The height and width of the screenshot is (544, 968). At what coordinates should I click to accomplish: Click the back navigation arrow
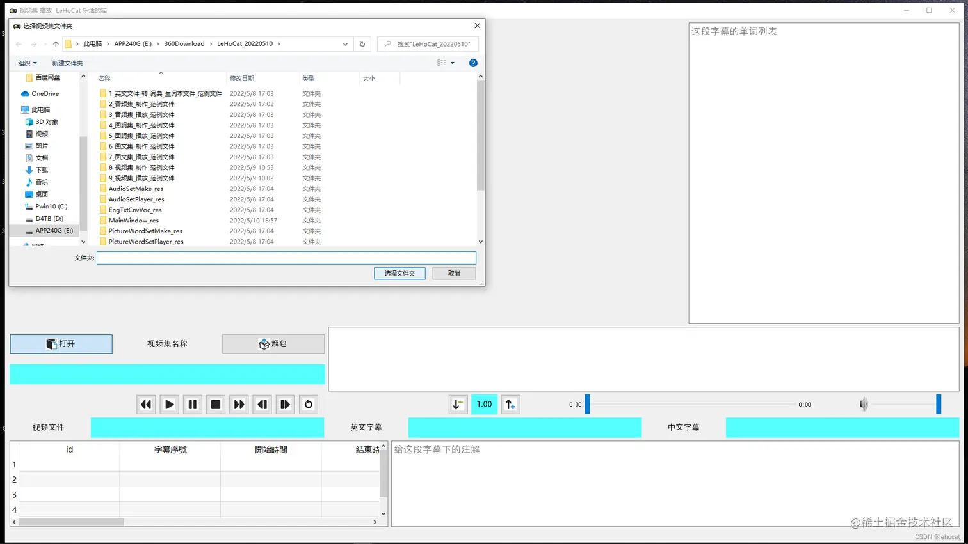tap(19, 44)
